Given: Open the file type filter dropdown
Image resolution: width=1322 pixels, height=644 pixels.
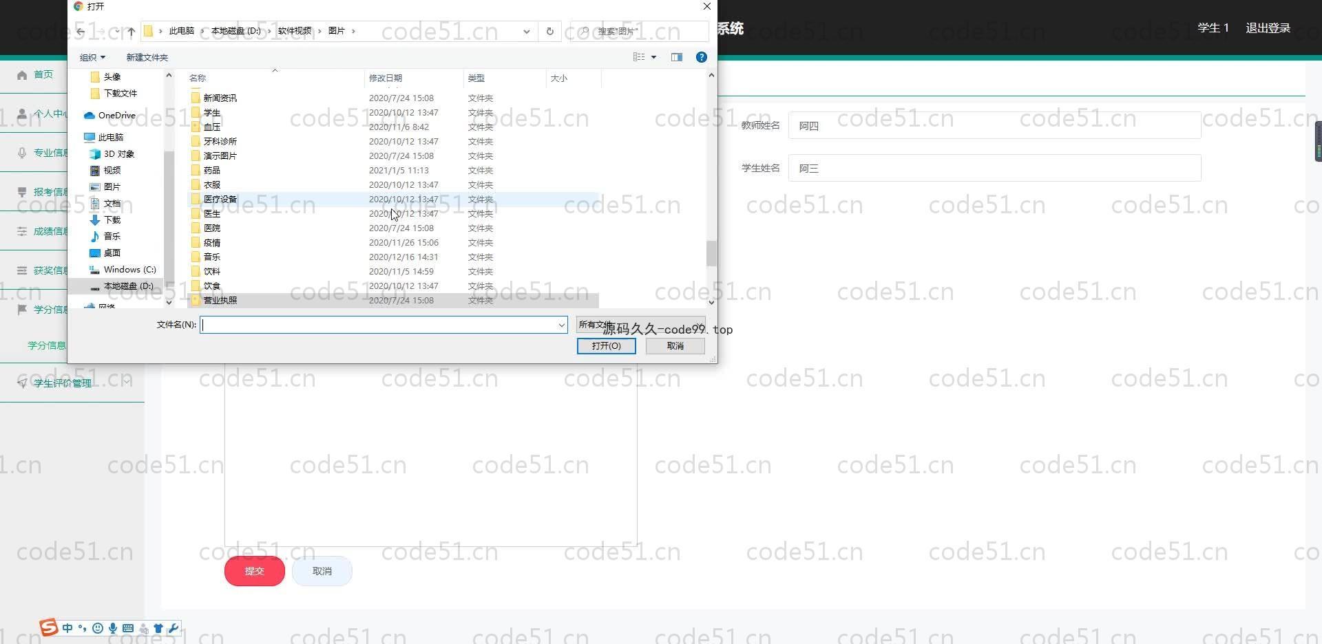Looking at the screenshot, I should click(x=640, y=325).
